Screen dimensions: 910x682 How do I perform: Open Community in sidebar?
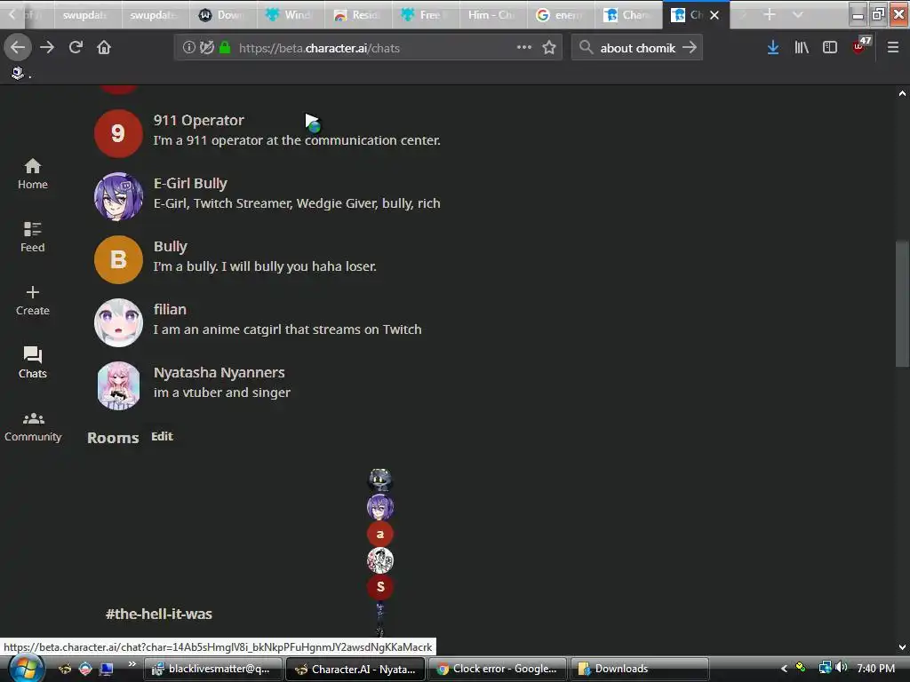[33, 427]
